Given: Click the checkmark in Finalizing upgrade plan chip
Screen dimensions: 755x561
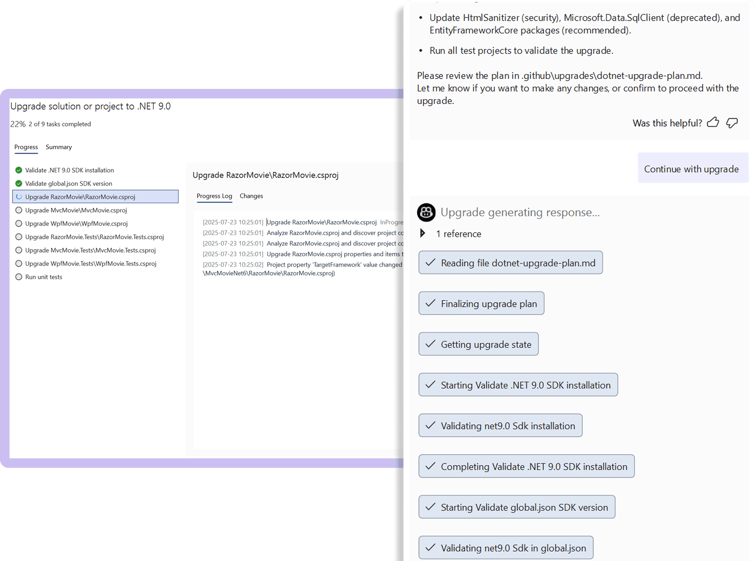Looking at the screenshot, I should pyautogui.click(x=430, y=303).
